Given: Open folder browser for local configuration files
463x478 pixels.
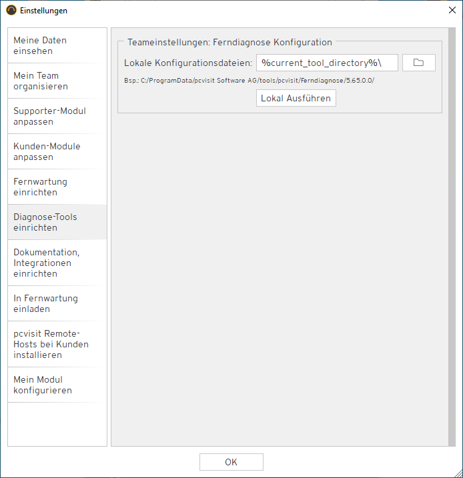Looking at the screenshot, I should [x=418, y=63].
